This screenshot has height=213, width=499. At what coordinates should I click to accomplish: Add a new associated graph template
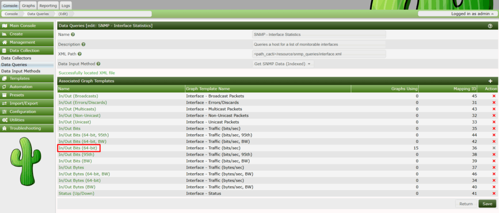pyautogui.click(x=490, y=81)
